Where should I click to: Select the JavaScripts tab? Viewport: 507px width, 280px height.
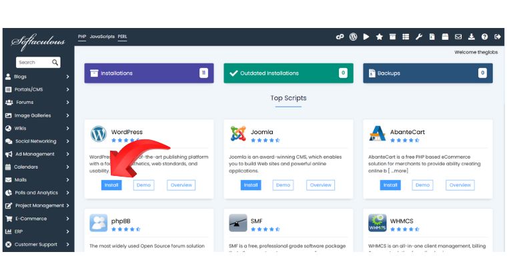102,37
